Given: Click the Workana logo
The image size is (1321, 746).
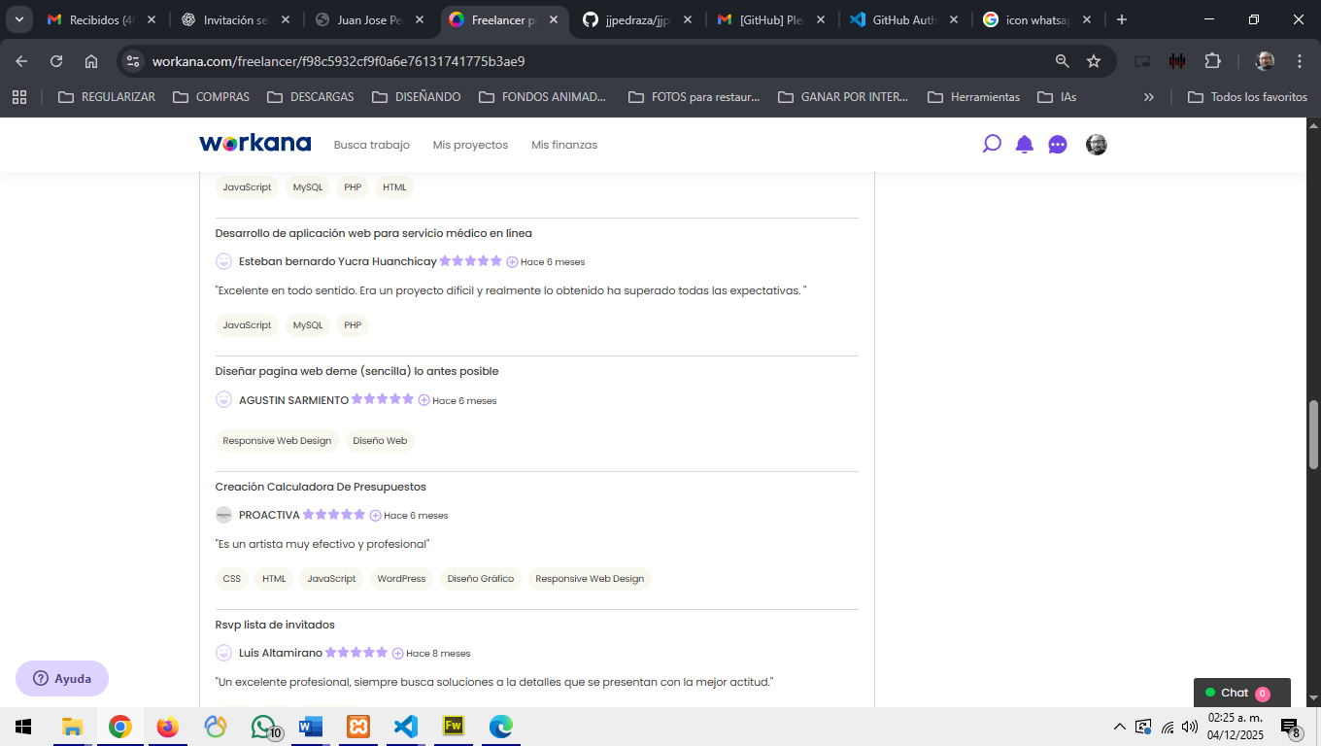Looking at the screenshot, I should click(x=254, y=144).
